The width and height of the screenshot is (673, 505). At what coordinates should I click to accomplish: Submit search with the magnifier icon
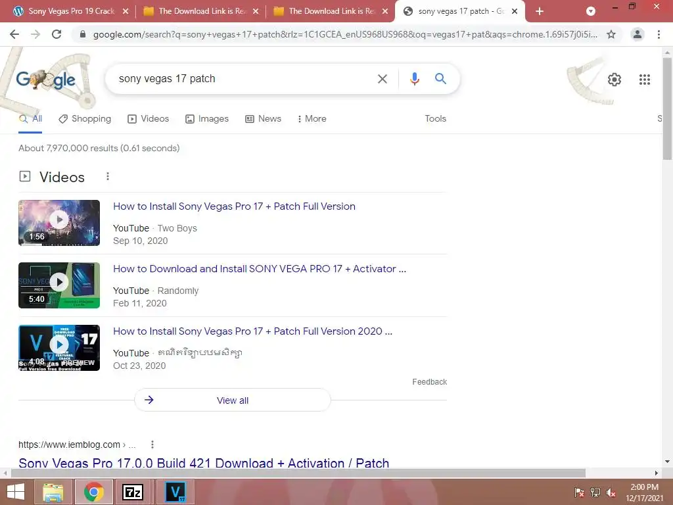click(440, 79)
